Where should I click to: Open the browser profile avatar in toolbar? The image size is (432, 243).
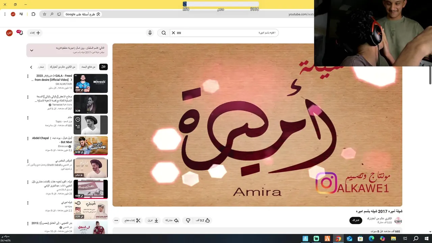pos(13,14)
